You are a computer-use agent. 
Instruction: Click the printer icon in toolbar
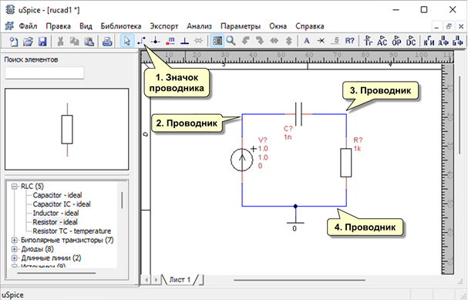click(107, 41)
